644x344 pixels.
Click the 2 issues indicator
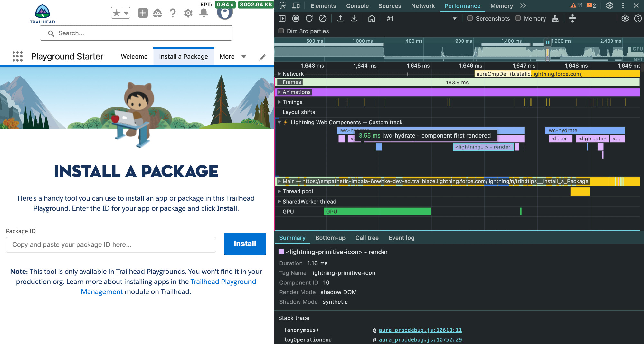pos(591,5)
